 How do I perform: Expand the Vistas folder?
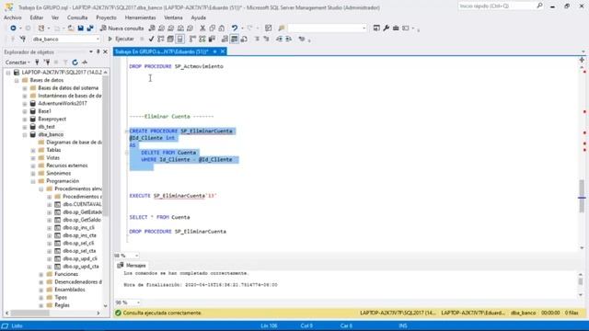pos(33,158)
